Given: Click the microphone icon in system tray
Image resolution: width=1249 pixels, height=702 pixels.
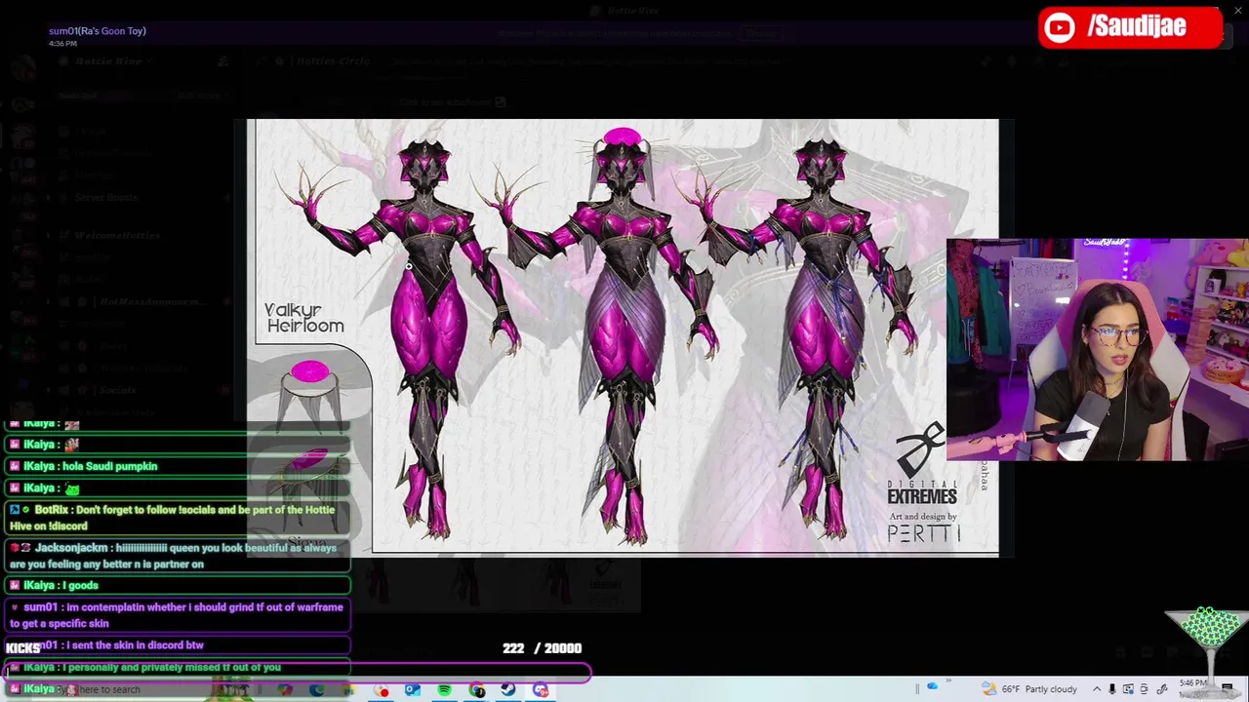Looking at the screenshot, I should click(x=1111, y=689).
